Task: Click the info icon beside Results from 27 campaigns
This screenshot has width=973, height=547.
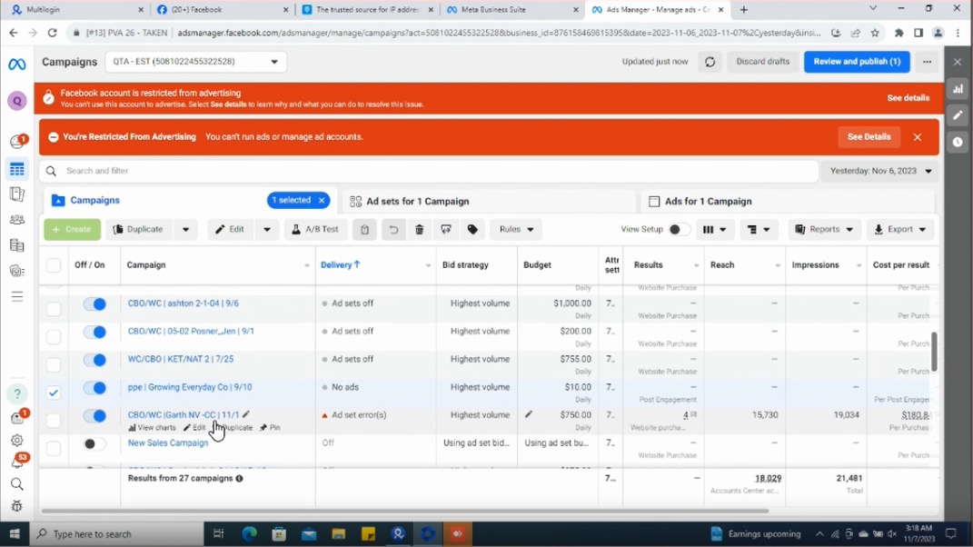Action: 240,479
